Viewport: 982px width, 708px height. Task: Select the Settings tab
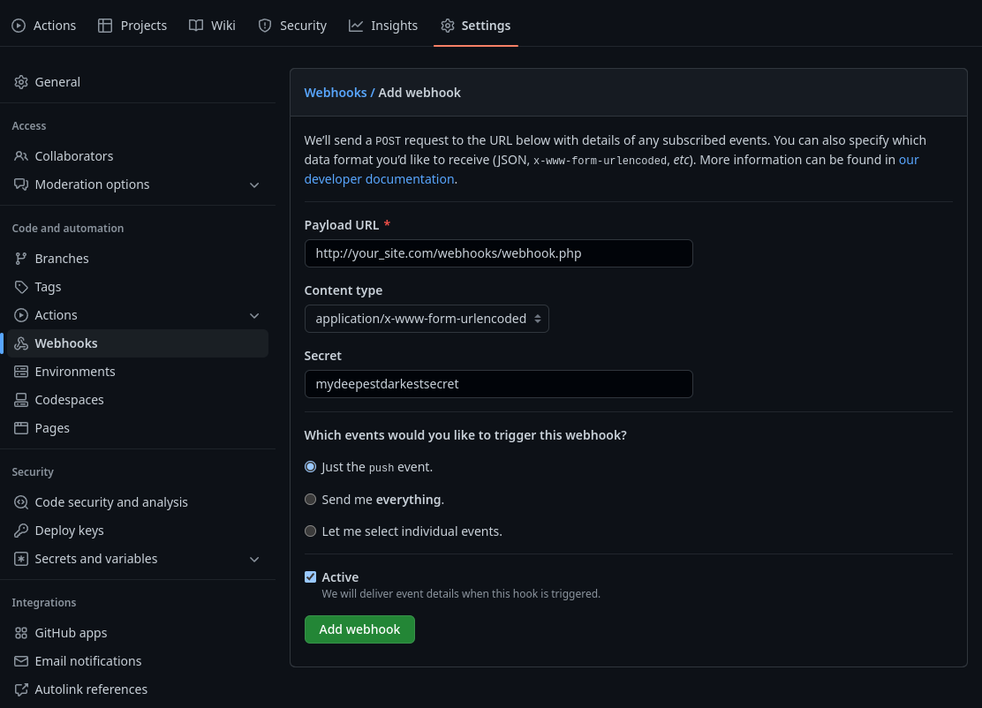[x=475, y=26]
